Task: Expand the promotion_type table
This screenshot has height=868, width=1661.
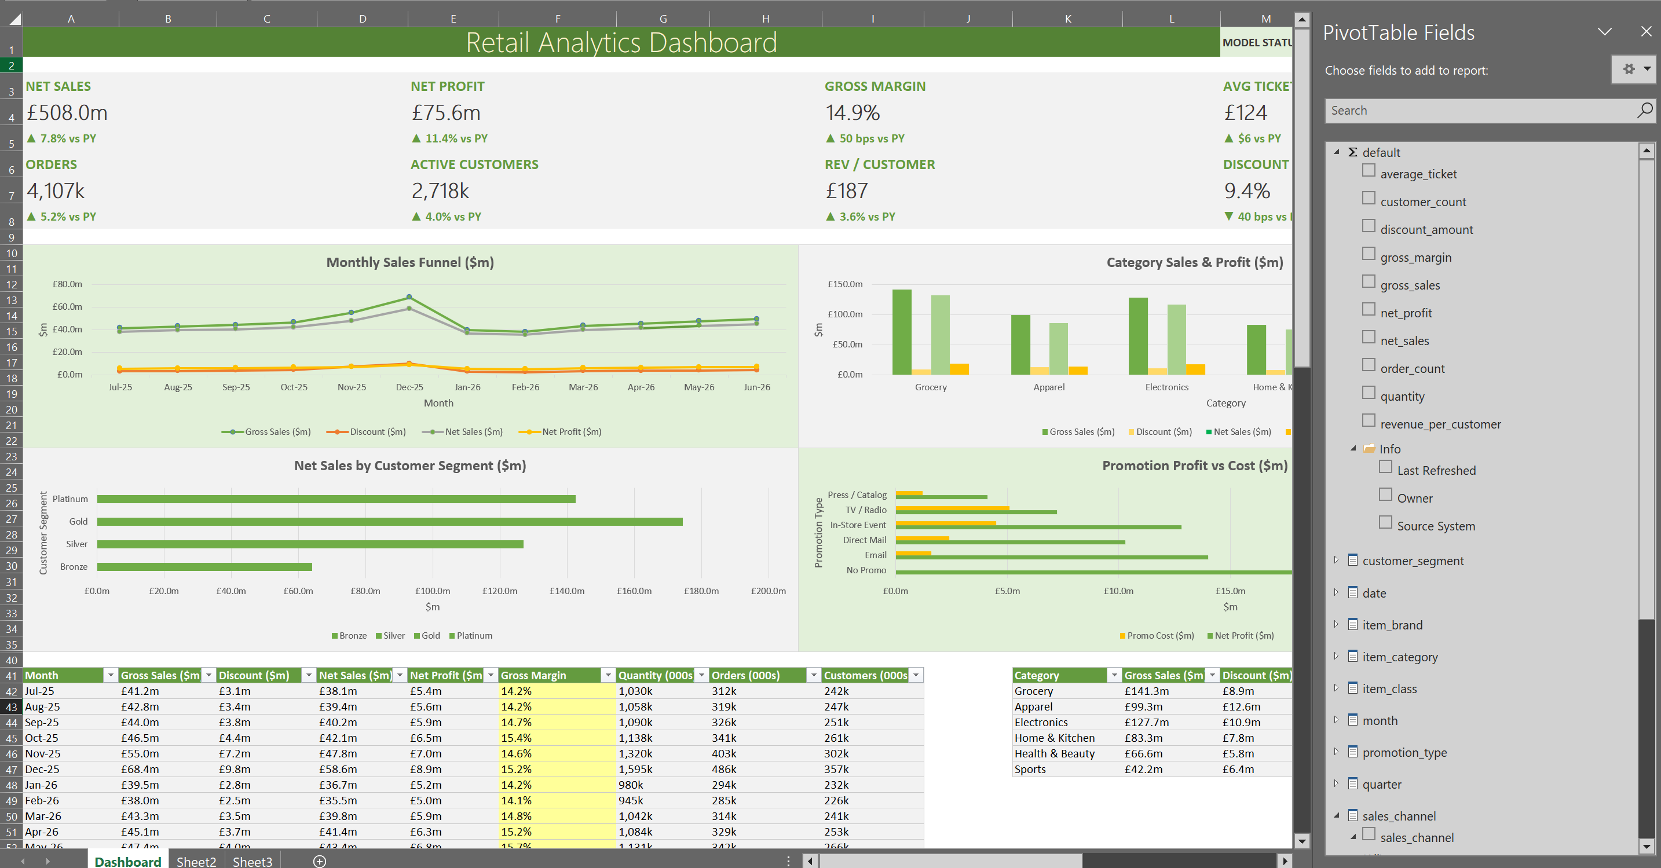Action: (1336, 751)
